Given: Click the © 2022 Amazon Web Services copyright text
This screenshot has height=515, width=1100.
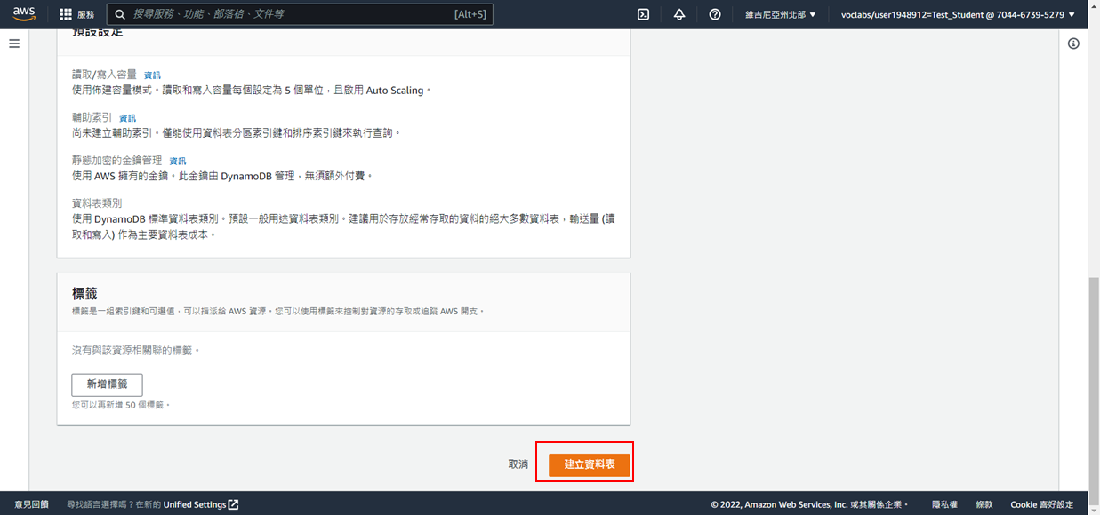Looking at the screenshot, I should 810,504.
